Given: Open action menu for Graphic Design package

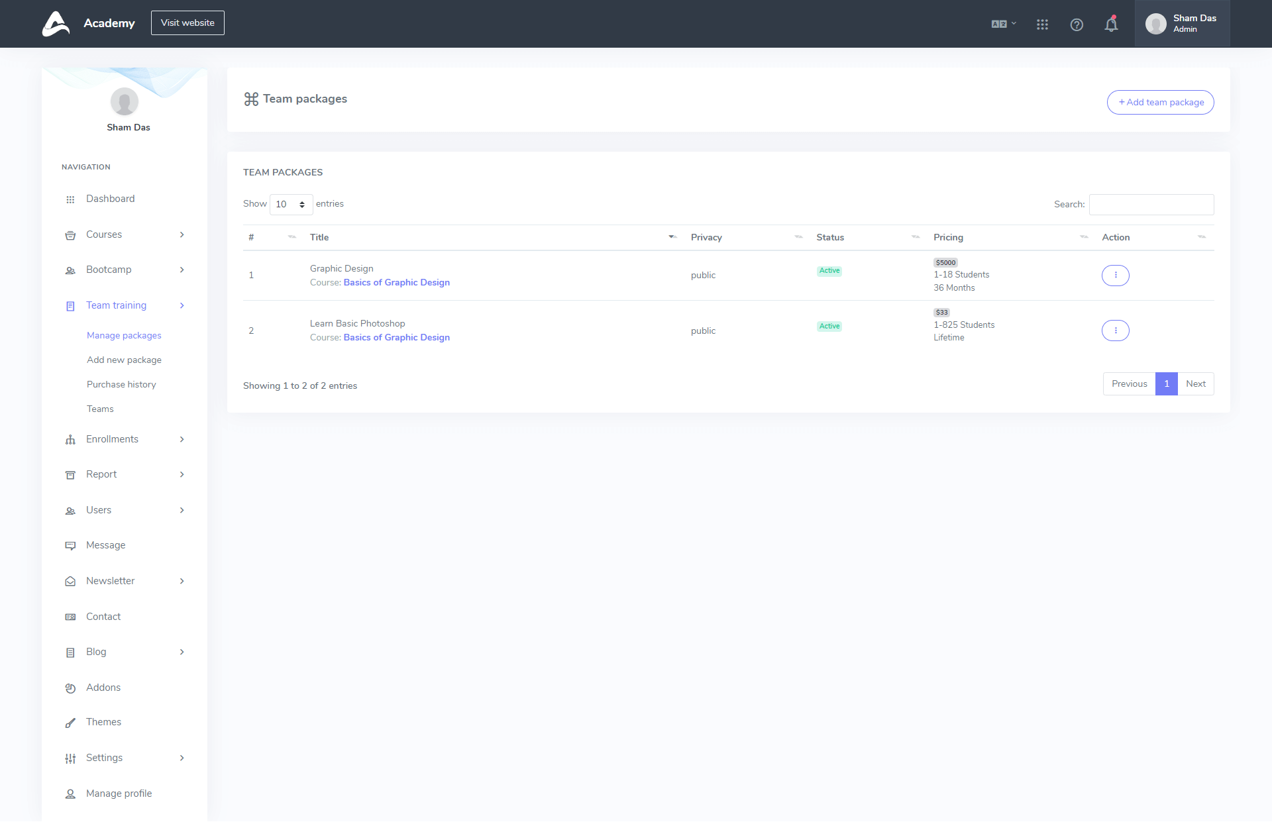Looking at the screenshot, I should (x=1115, y=275).
